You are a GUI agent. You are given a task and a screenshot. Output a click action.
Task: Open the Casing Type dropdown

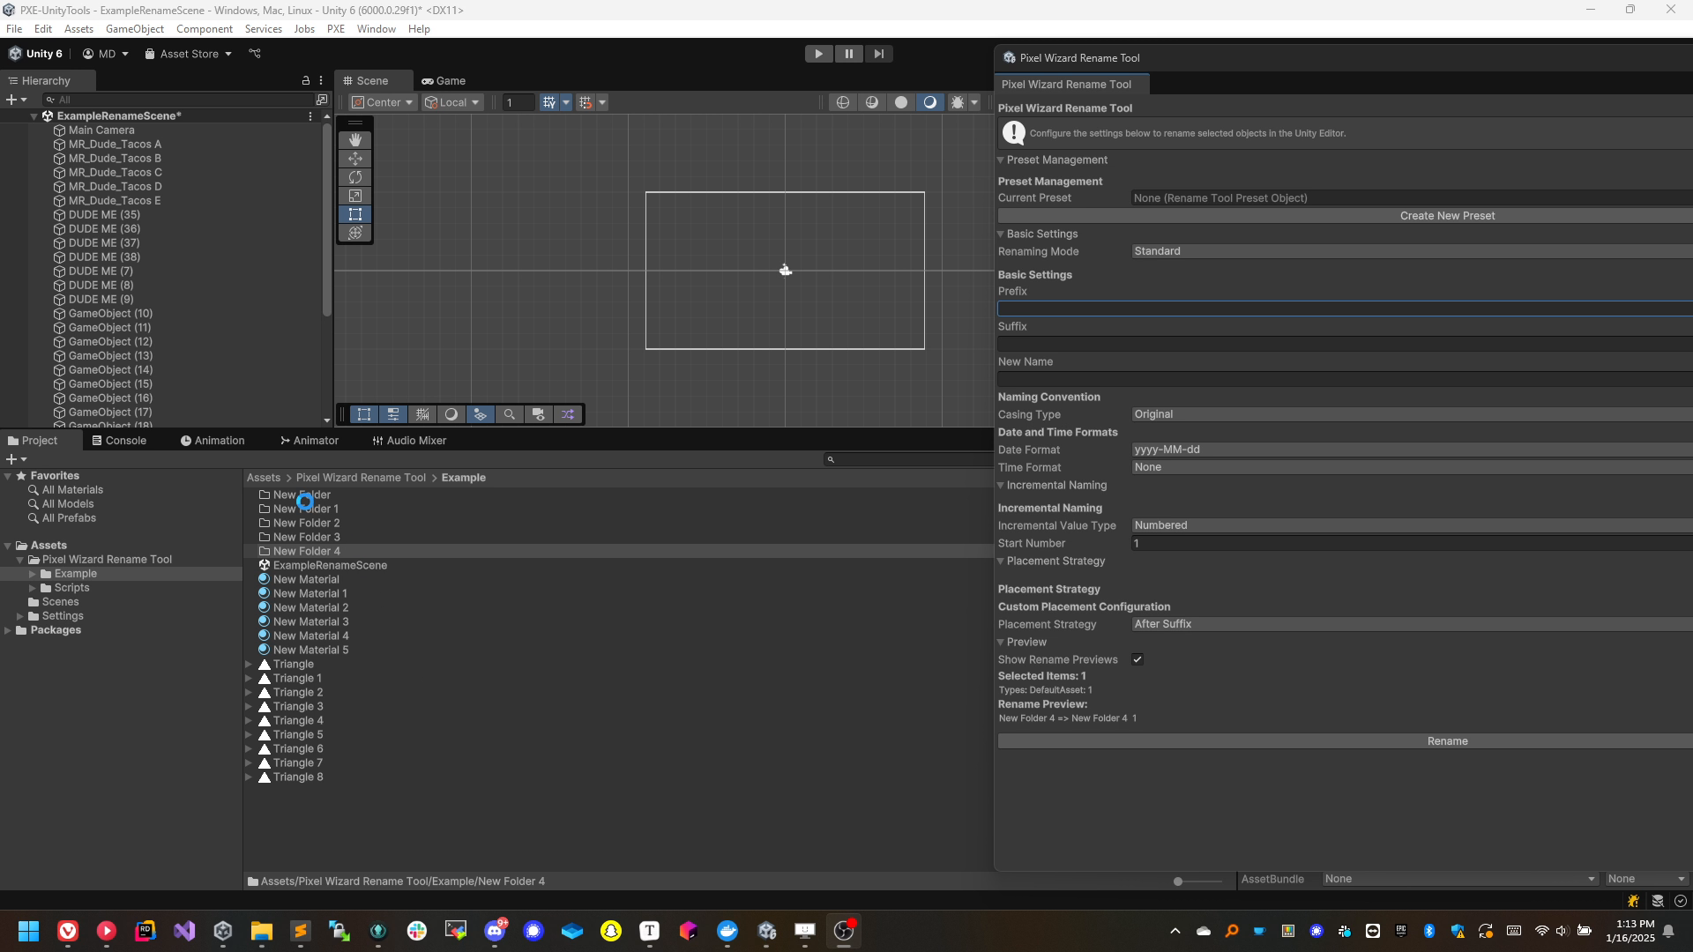tap(1412, 414)
